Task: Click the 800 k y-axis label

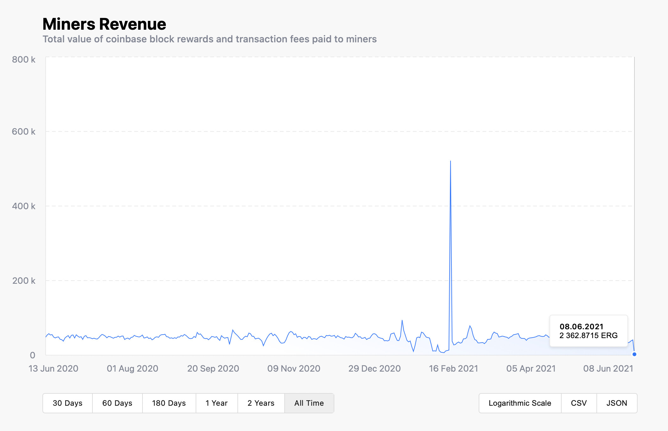Action: pos(24,59)
